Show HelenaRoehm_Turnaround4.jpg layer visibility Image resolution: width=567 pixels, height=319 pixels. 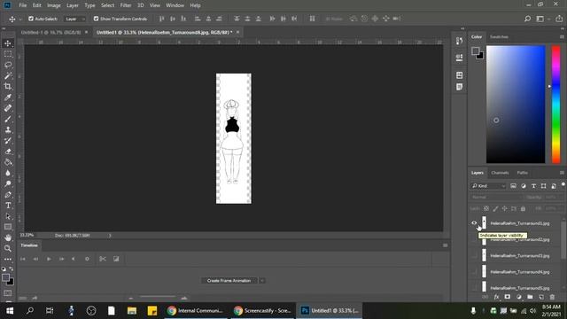point(474,272)
